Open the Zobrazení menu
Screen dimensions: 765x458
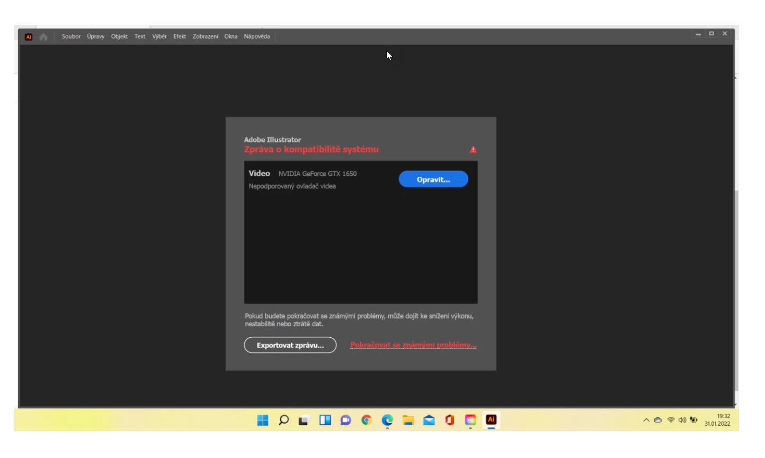[x=206, y=37]
